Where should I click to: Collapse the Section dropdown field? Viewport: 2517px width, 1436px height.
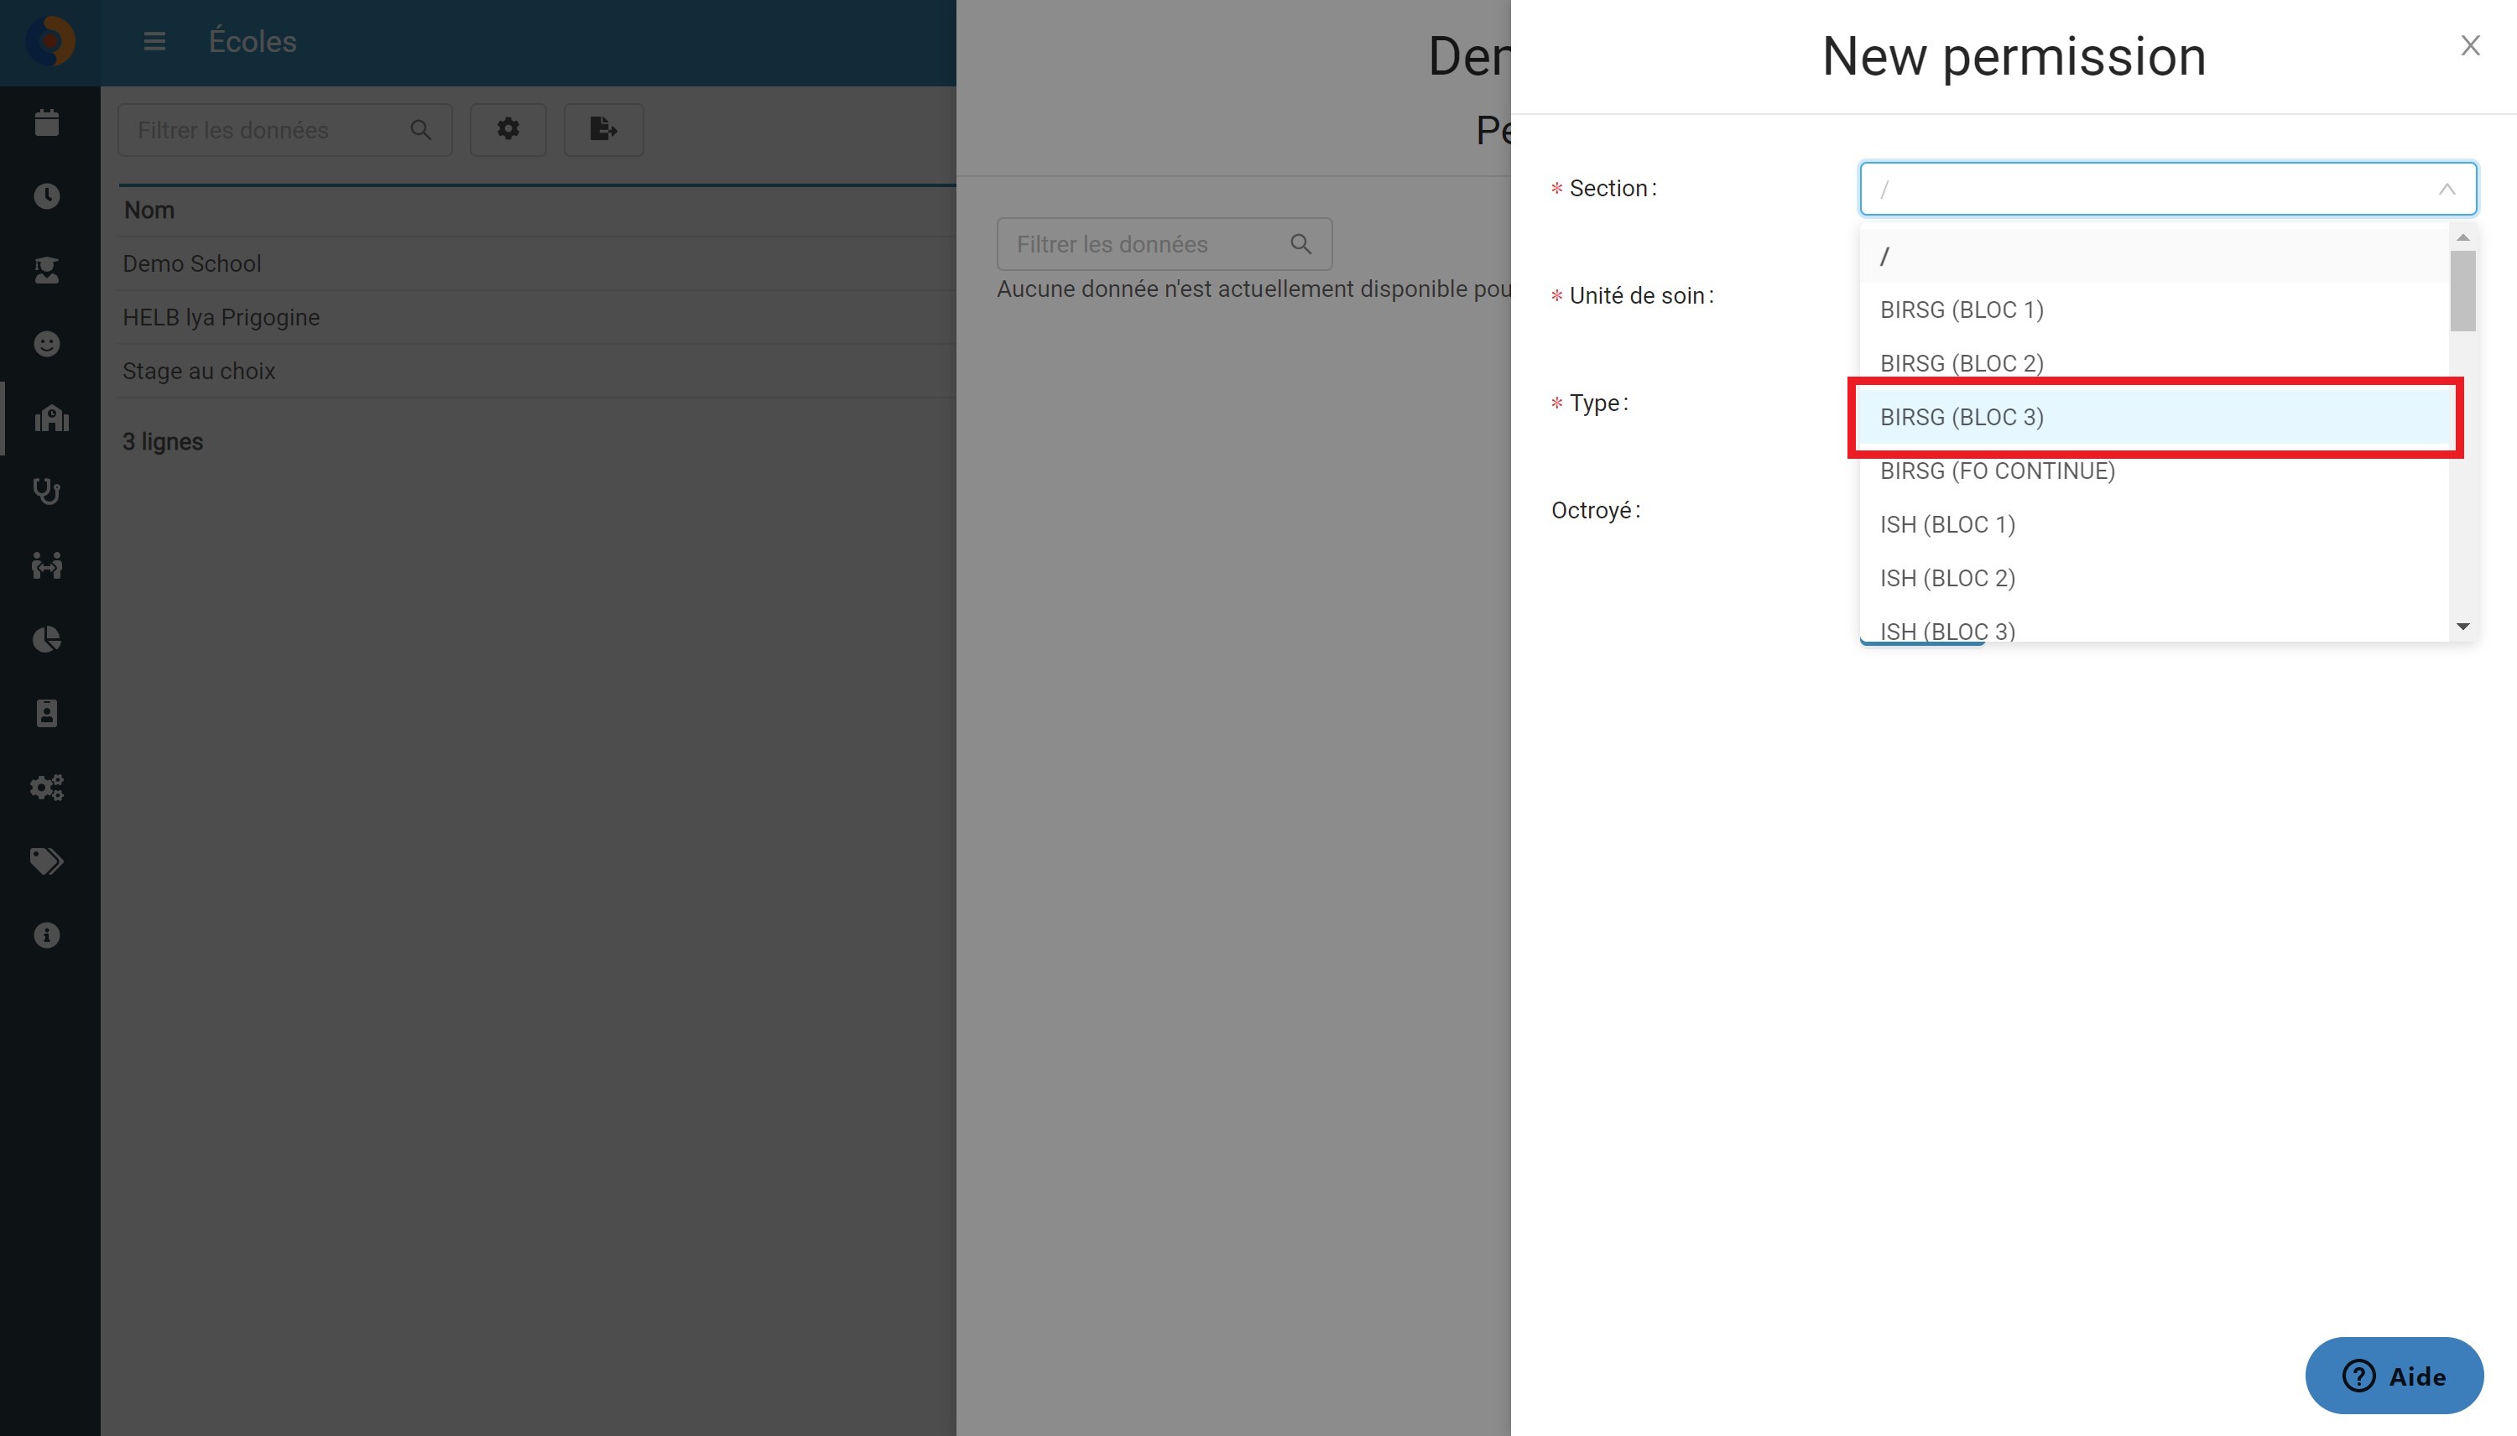(2168, 189)
